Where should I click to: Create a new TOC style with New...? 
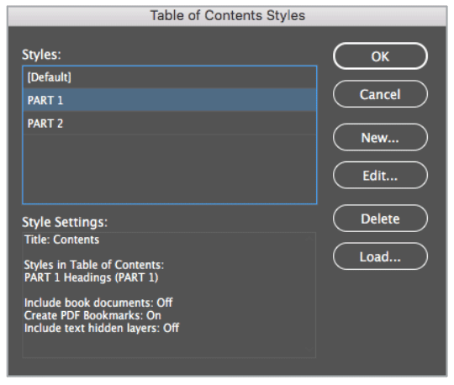pos(380,137)
